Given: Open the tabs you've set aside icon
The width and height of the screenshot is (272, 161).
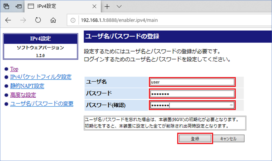Looking at the screenshot, I should pos(6,6).
